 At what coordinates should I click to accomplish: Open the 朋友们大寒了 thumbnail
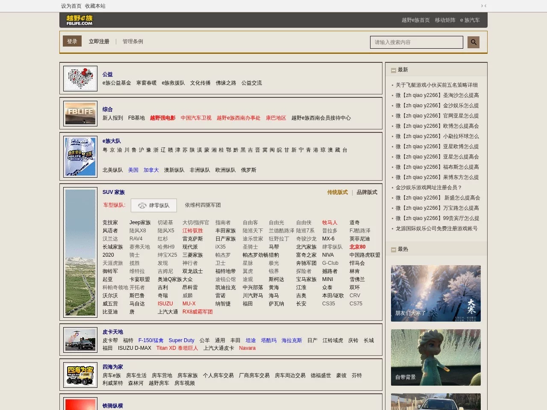pyautogui.click(x=435, y=293)
